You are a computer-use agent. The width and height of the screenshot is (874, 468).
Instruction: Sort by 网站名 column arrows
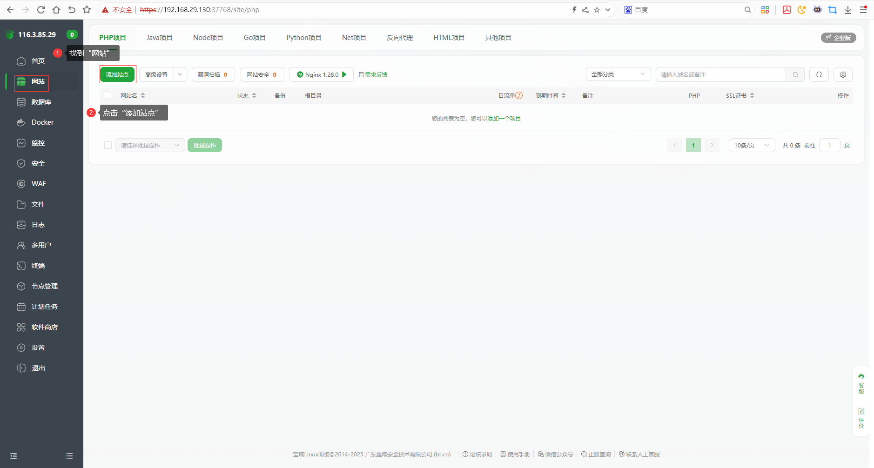pos(143,95)
